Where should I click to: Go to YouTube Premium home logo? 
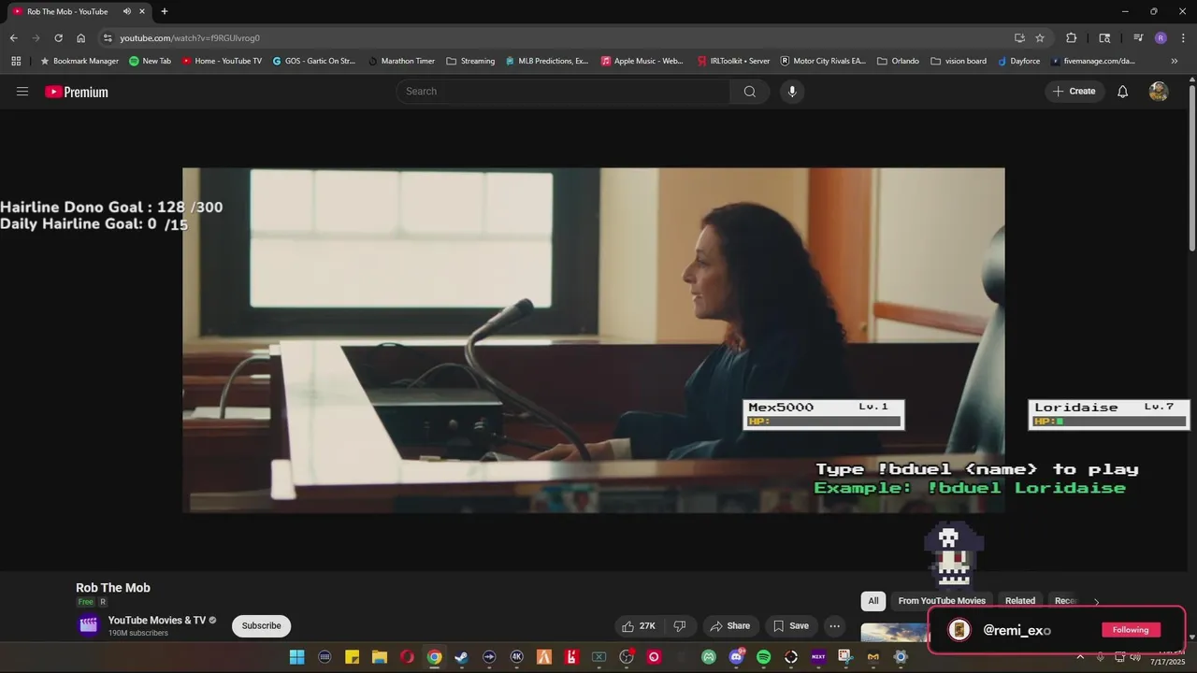coord(77,92)
